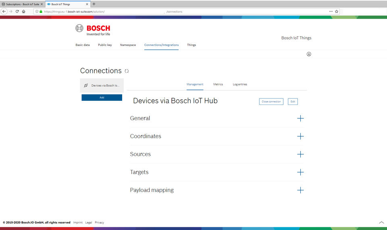The height and width of the screenshot is (230, 387).
Task: Open the Imprint footer link
Action: pos(78,222)
